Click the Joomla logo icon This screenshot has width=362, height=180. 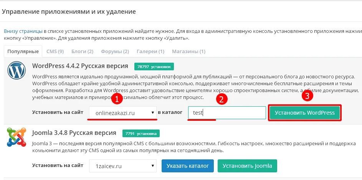[17, 137]
